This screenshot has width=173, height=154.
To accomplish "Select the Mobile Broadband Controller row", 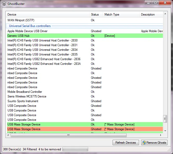I will 25,92.
